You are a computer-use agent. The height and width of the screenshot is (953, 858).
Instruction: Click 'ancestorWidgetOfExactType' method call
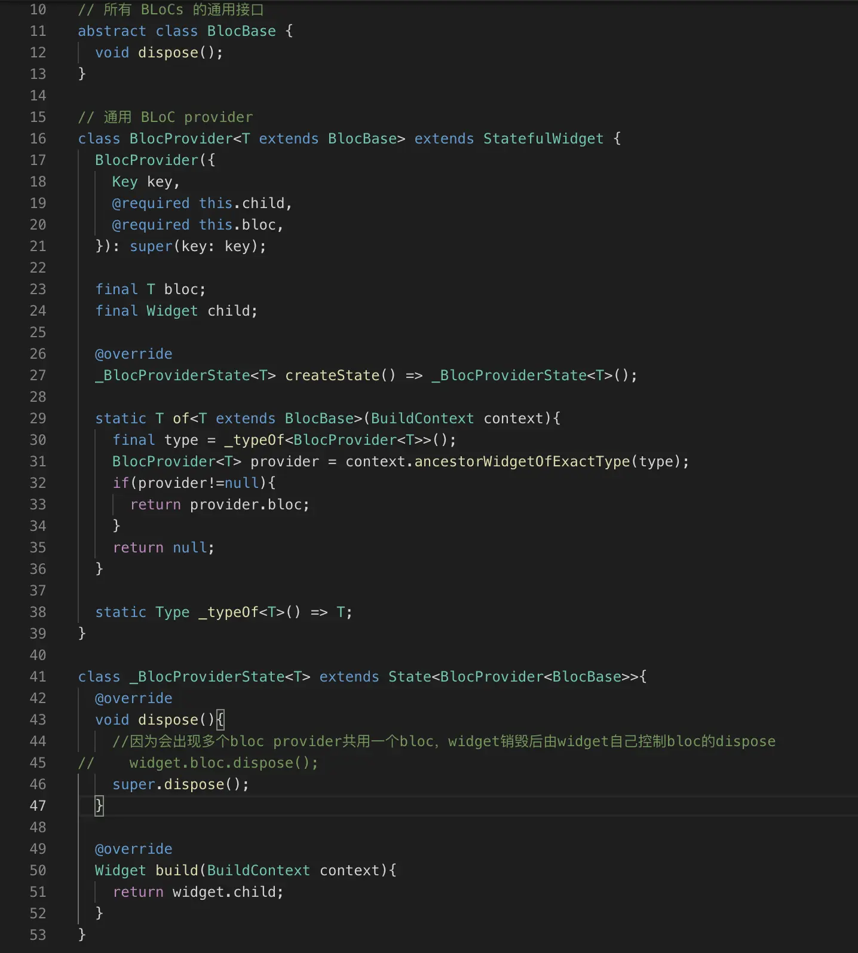(522, 462)
